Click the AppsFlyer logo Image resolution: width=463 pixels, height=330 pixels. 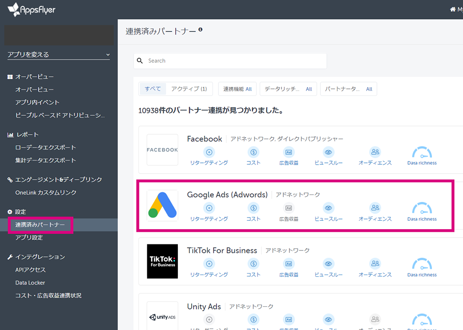tap(31, 10)
